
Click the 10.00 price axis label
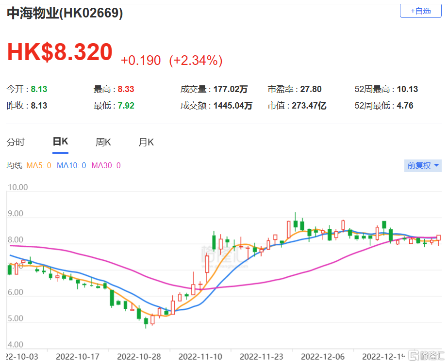[17, 187]
